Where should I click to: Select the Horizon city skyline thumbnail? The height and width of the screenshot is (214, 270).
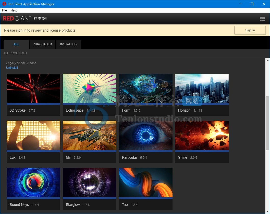coord(202,88)
